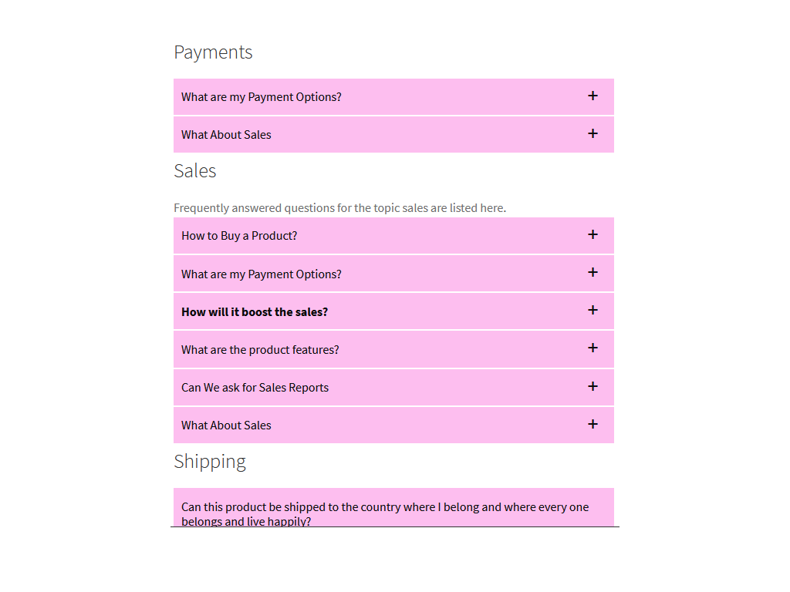The width and height of the screenshot is (790, 592).
Task: Click the Payments section heading
Action: (213, 52)
